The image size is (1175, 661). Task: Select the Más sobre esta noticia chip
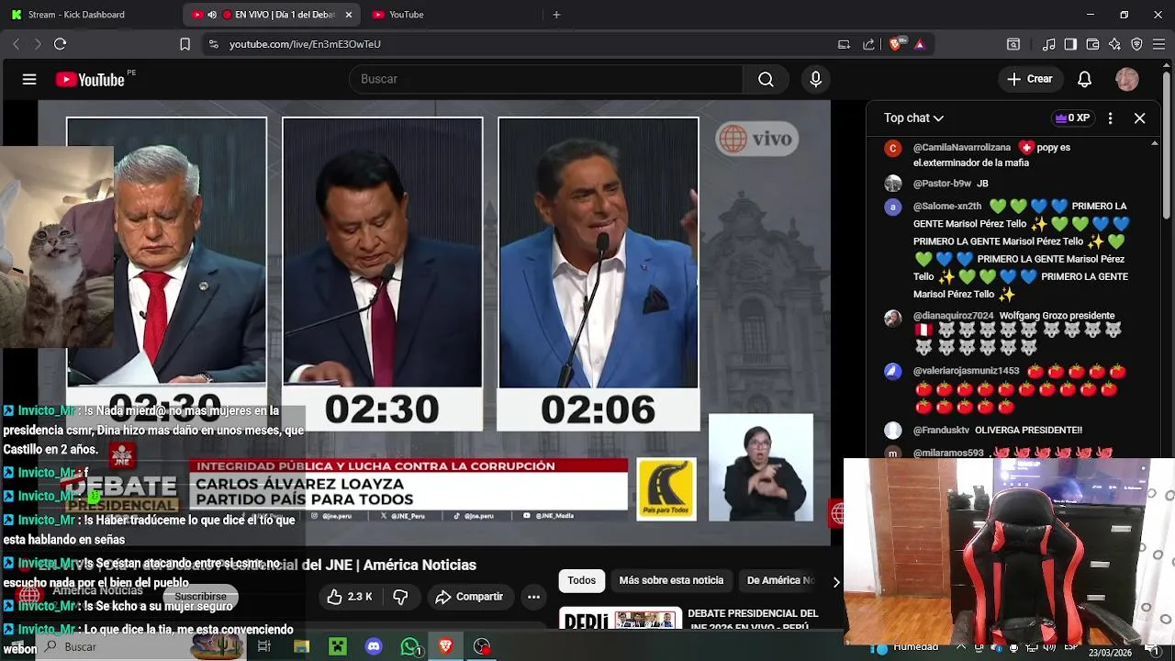pyautogui.click(x=671, y=580)
